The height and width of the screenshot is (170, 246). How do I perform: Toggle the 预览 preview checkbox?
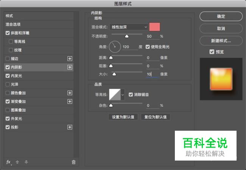212,52
